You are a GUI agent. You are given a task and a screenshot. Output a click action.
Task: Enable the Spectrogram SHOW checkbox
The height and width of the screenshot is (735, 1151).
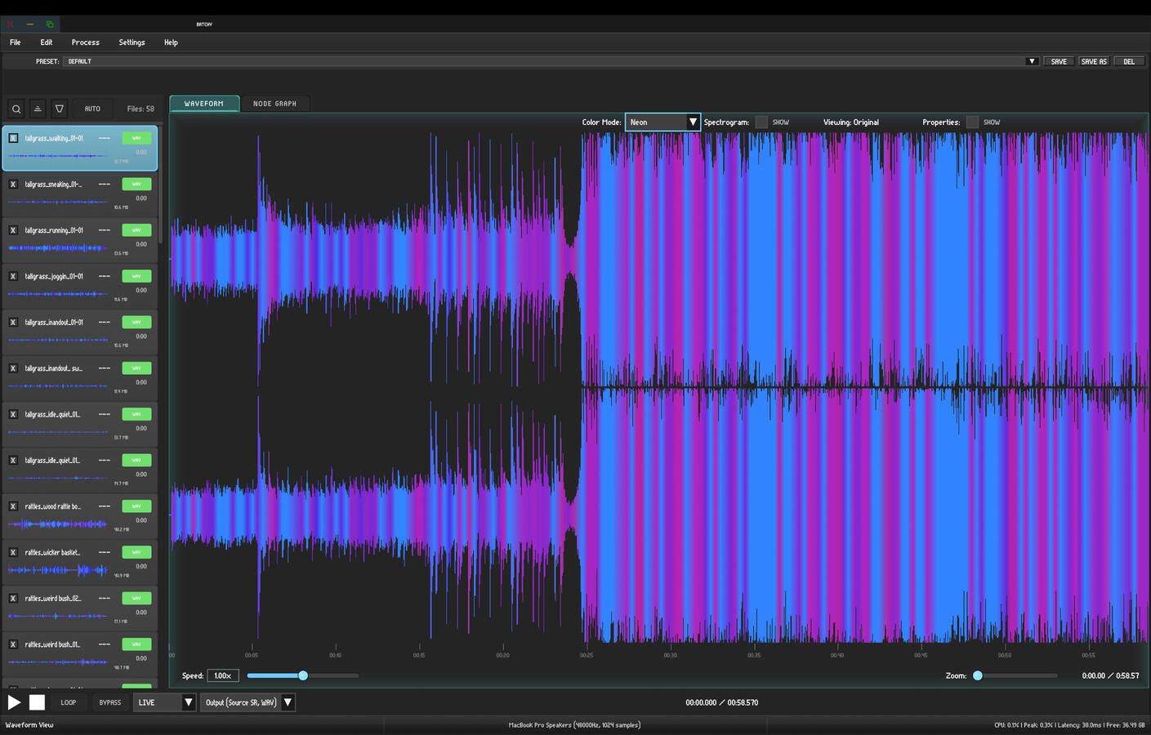[761, 122]
